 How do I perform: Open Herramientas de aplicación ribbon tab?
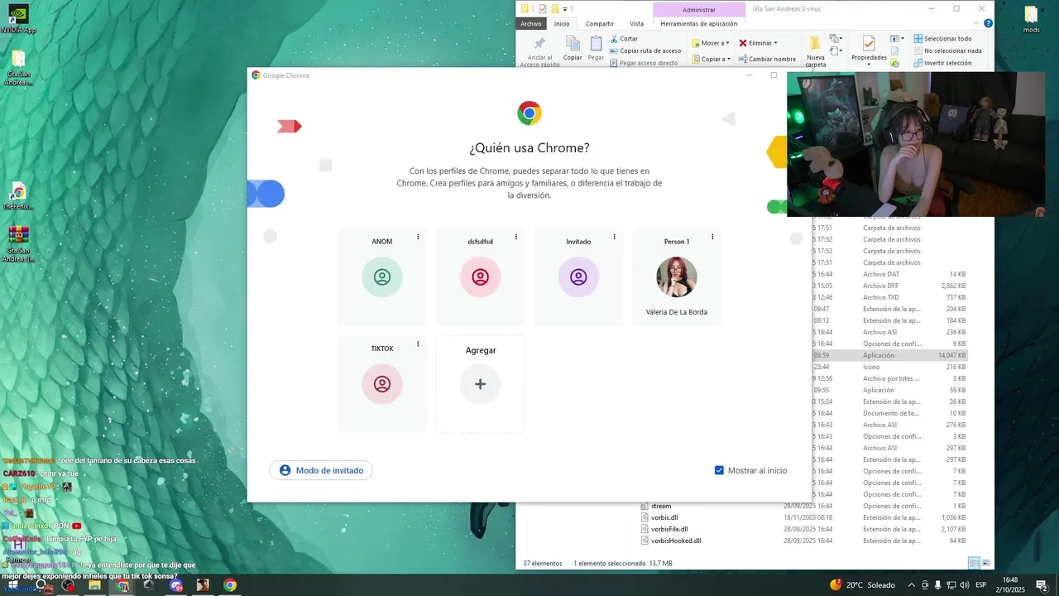pos(698,24)
